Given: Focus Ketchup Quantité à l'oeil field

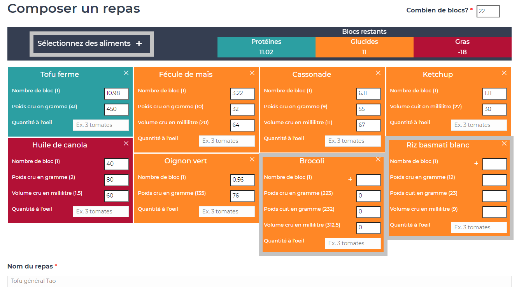Looking at the screenshot, I should coord(479,125).
